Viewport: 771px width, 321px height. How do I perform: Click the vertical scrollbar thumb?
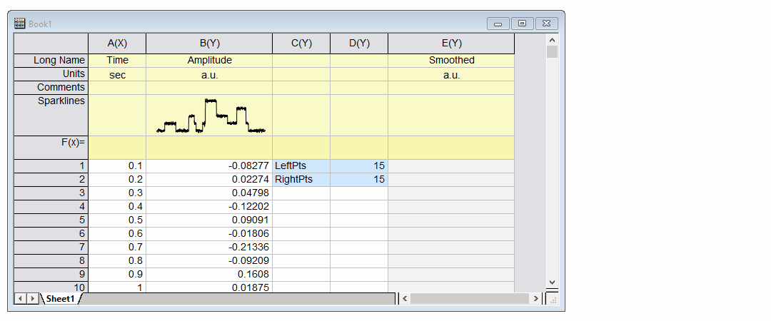click(x=551, y=52)
